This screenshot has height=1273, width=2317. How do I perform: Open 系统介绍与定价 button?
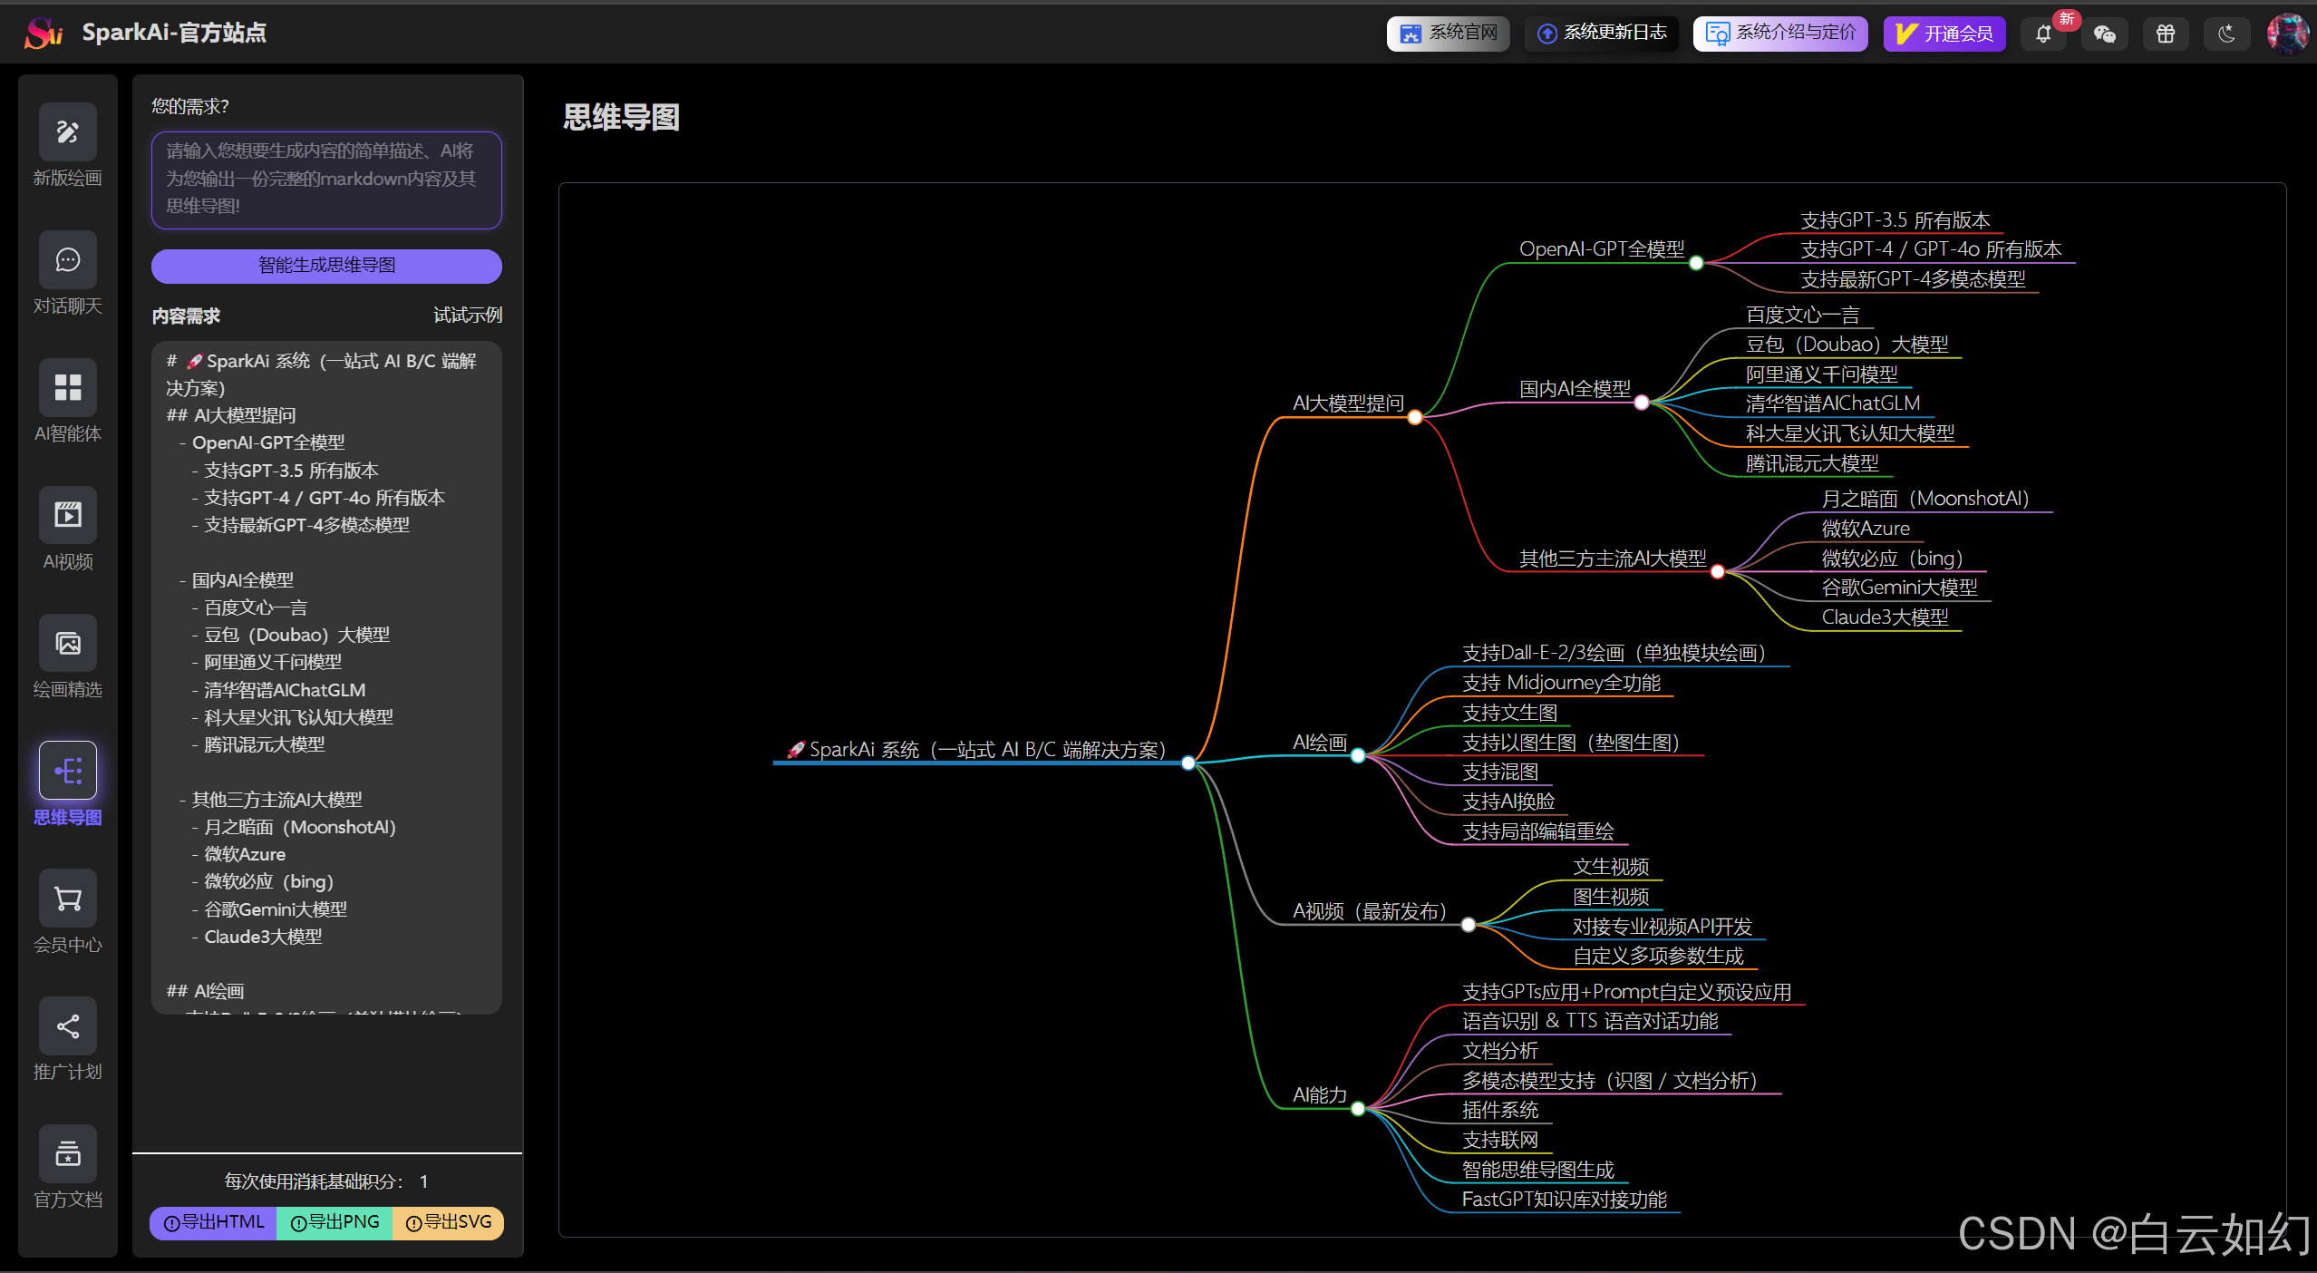[x=1780, y=34]
